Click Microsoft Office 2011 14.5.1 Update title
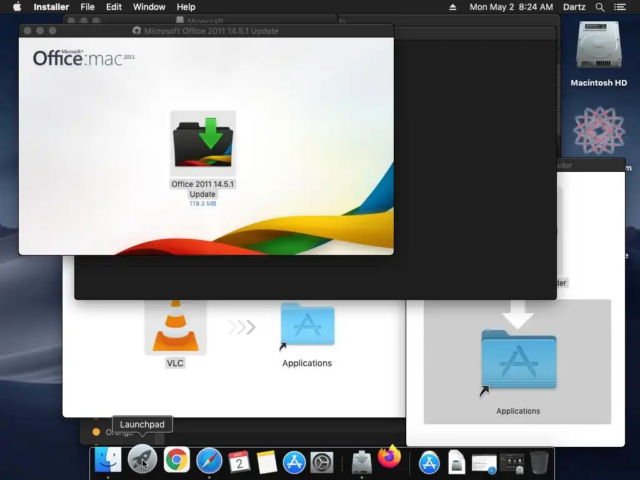The image size is (640, 480). 211,31
